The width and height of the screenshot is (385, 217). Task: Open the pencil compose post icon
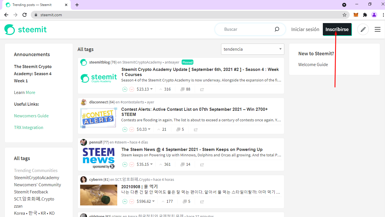363,29
